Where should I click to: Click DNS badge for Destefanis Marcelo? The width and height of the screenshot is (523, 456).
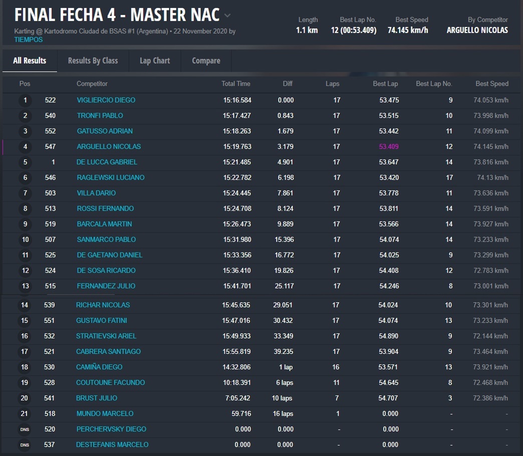(25, 444)
